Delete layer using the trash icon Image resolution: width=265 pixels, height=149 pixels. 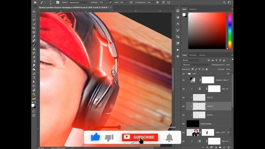pyautogui.click(x=229, y=147)
